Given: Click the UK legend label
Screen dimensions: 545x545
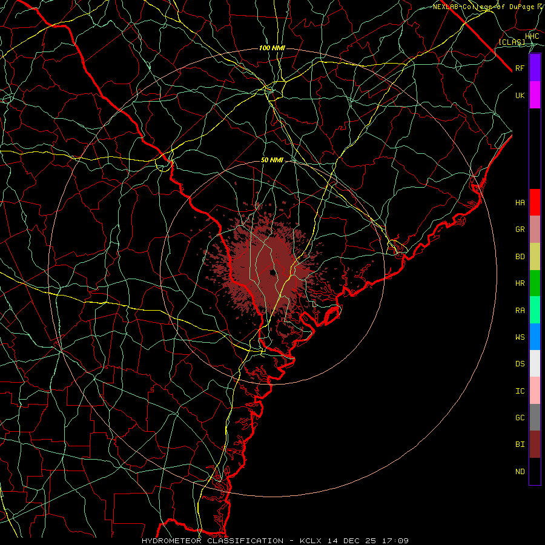Looking at the screenshot, I should [x=520, y=95].
